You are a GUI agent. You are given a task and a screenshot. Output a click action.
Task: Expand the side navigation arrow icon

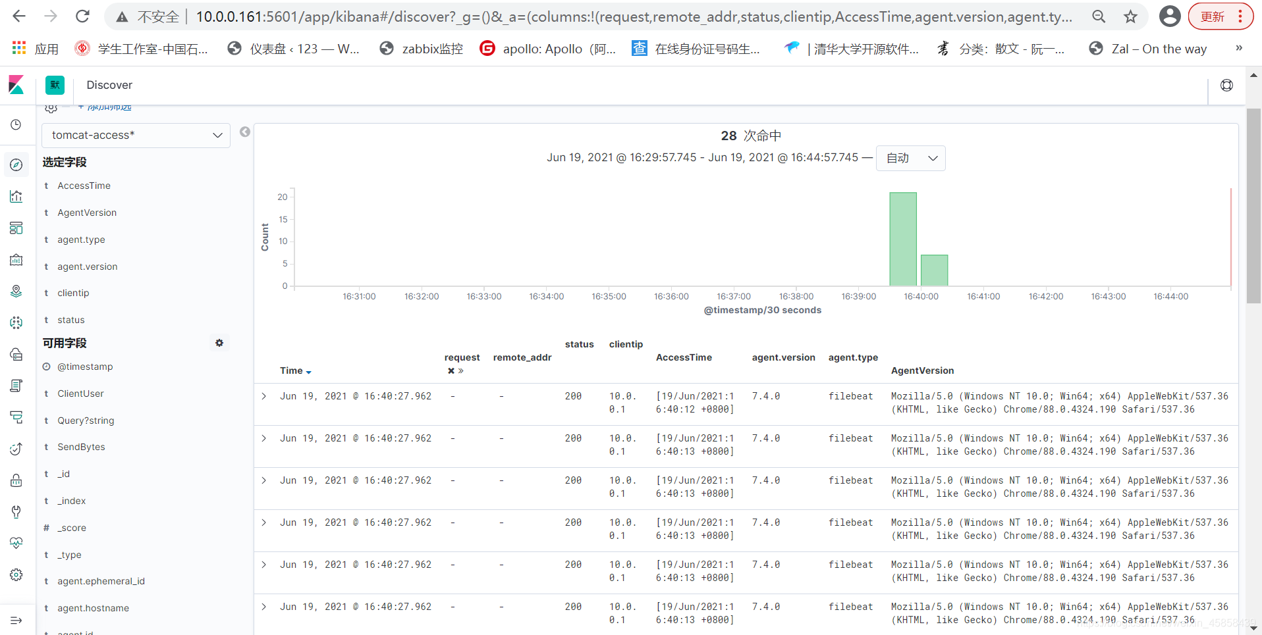pyautogui.click(x=16, y=621)
